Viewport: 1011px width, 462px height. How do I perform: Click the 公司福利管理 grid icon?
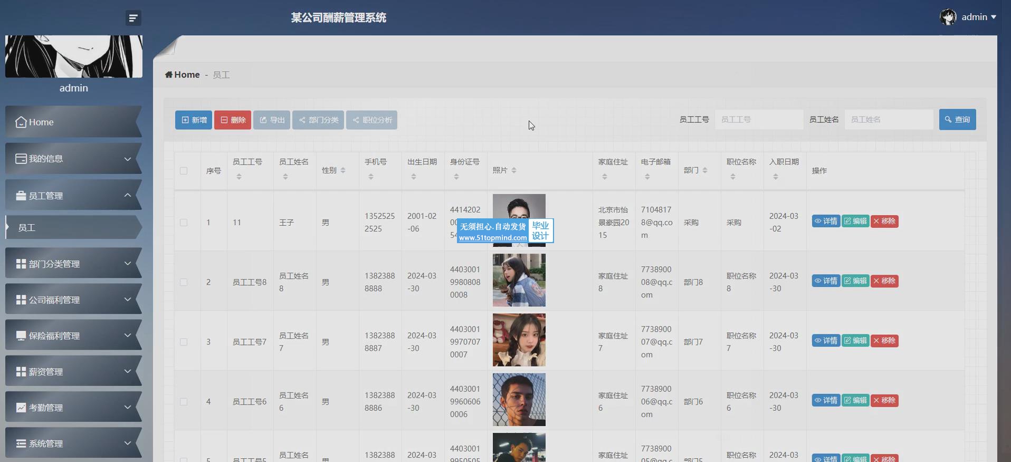point(21,300)
